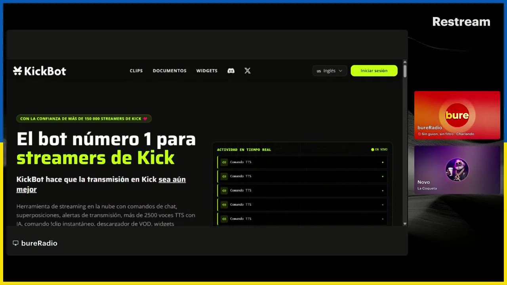Open the X social icon link
The image size is (507, 285).
(248, 71)
